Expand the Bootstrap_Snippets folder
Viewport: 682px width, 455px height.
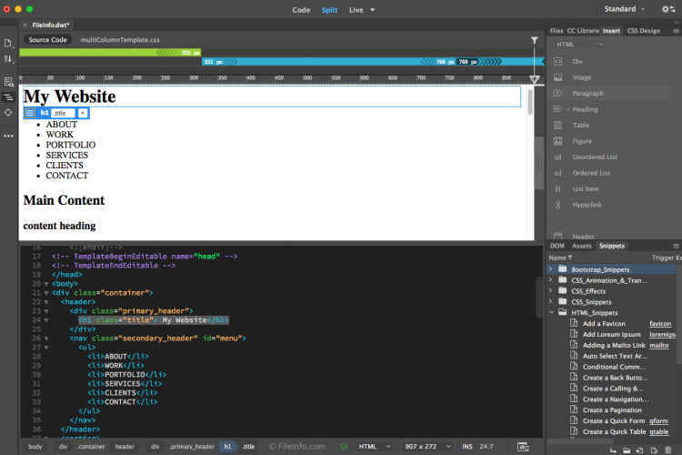pos(550,269)
